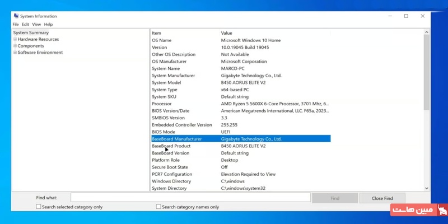448x224 pixels.
Task: Open the Help menu
Action: click(48, 25)
